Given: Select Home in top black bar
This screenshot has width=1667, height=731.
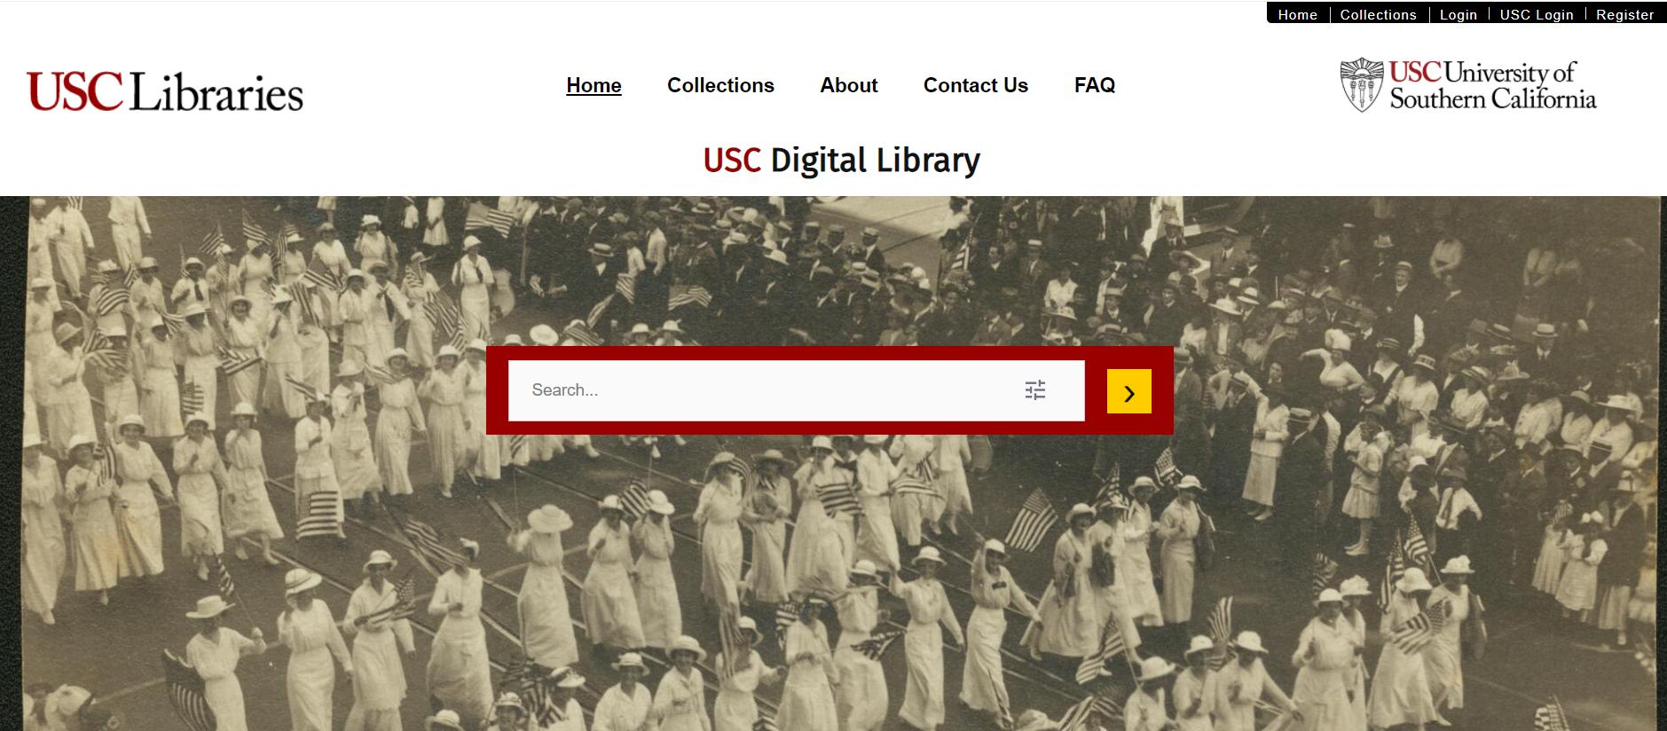Looking at the screenshot, I should pyautogui.click(x=1298, y=14).
